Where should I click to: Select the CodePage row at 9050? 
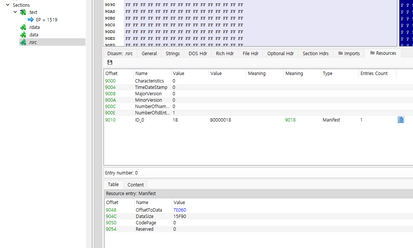coord(259,223)
